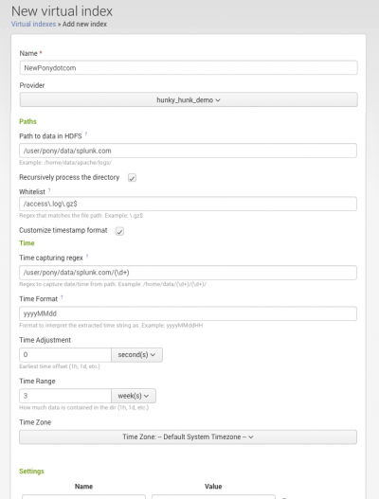The image size is (379, 499).
Task: Toggle Recursively process the directory checkbox
Action: 132,178
